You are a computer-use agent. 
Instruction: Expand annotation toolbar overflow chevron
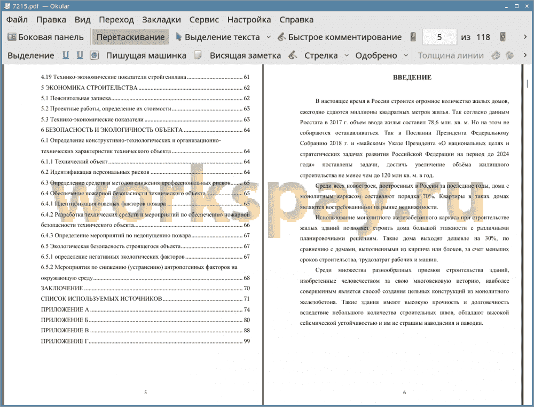click(x=525, y=55)
